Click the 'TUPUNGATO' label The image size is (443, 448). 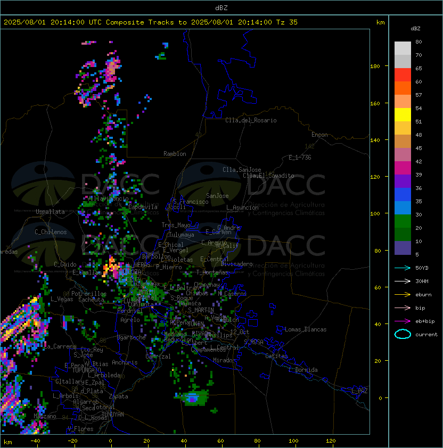click(86, 370)
